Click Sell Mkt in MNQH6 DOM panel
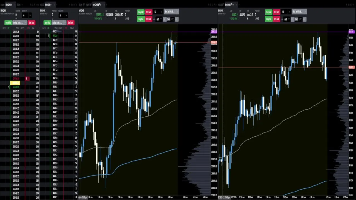Viewport: 356px width, 200px height. click(31, 23)
